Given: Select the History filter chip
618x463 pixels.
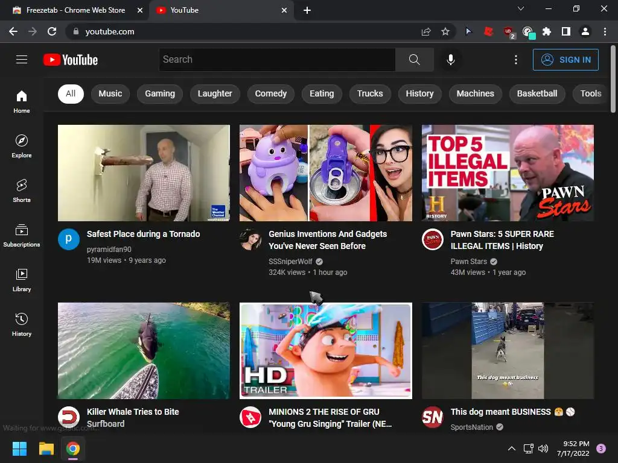Looking at the screenshot, I should (x=420, y=93).
